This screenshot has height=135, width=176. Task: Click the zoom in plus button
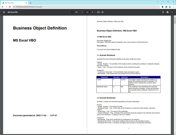(x=92, y=12)
